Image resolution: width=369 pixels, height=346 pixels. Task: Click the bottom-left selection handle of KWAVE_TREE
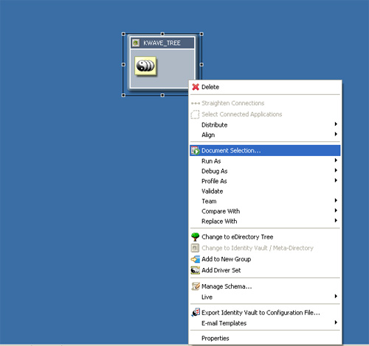123,95
